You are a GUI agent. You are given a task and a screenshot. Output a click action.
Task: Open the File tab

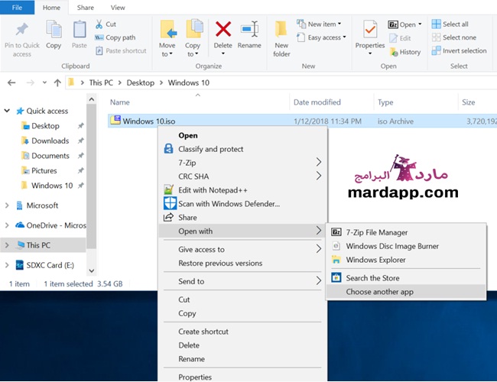pyautogui.click(x=17, y=8)
